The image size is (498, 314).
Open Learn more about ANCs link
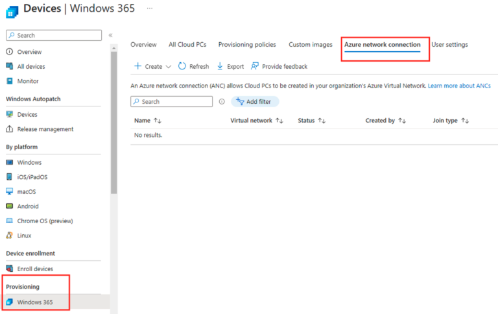tap(459, 86)
